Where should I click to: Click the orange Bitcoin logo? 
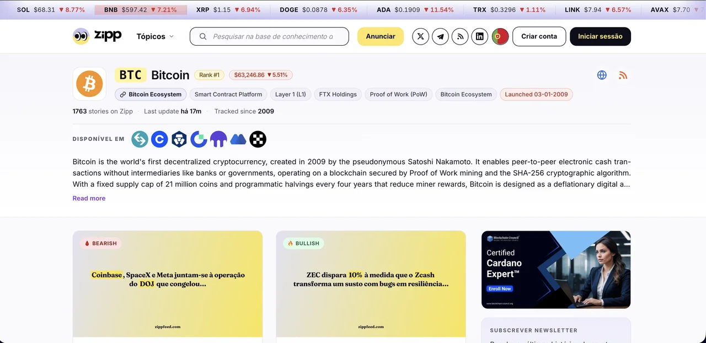89,84
